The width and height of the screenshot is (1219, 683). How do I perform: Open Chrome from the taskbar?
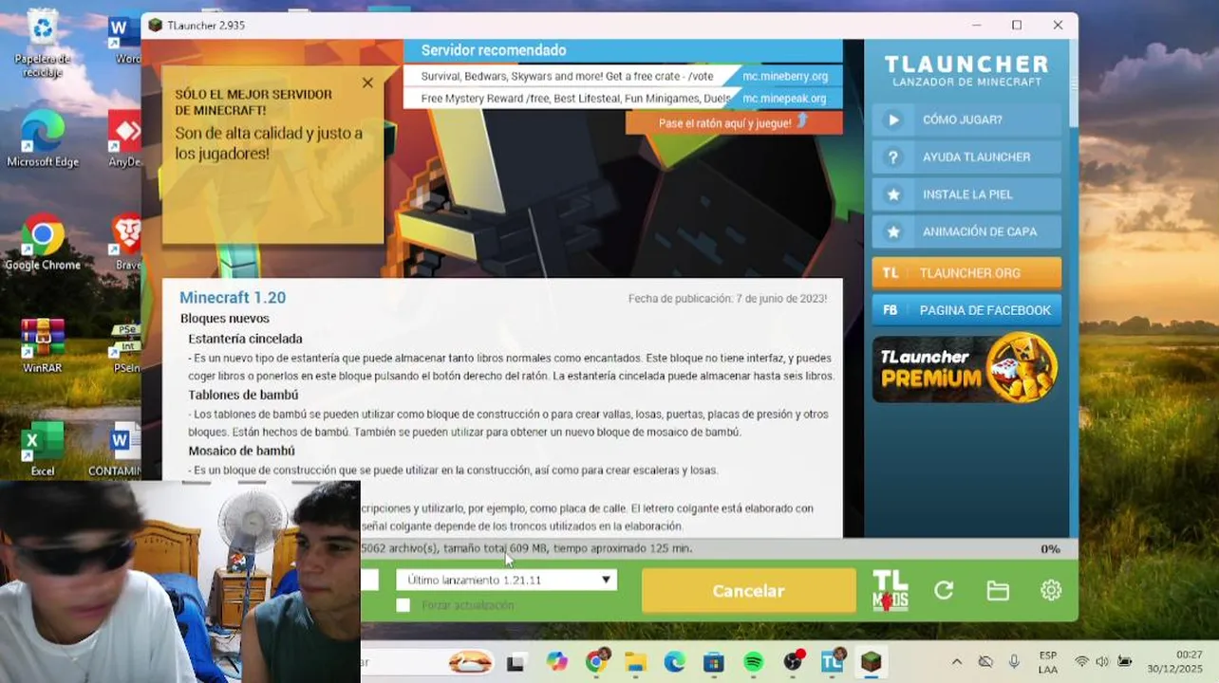click(x=597, y=662)
